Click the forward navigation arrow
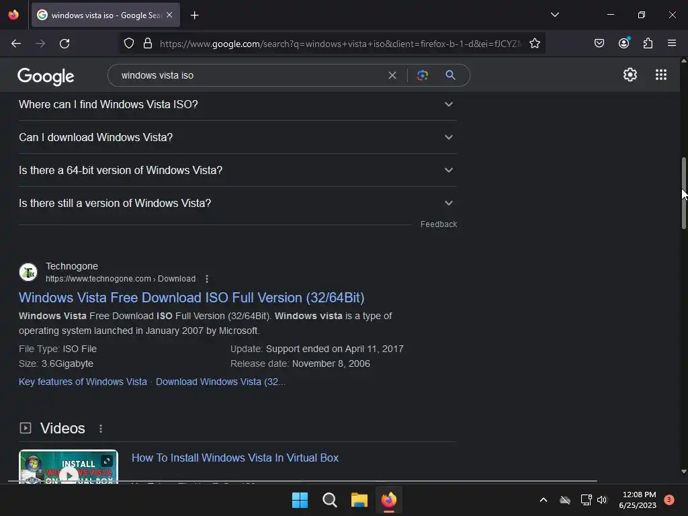The image size is (688, 516). pyautogui.click(x=40, y=44)
